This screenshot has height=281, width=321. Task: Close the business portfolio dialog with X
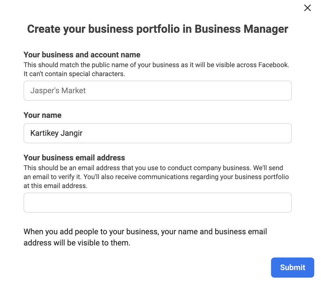307,8
